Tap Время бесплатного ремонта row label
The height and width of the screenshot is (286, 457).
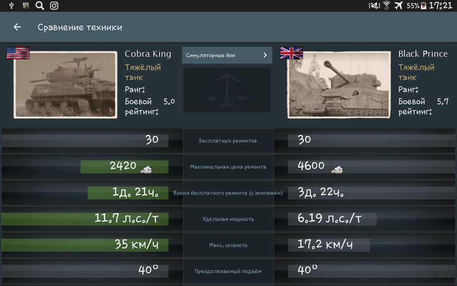pos(228,193)
